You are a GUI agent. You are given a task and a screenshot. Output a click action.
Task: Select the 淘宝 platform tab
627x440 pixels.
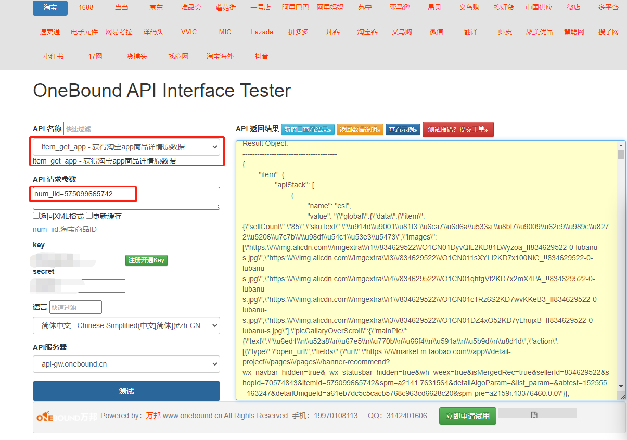[50, 8]
